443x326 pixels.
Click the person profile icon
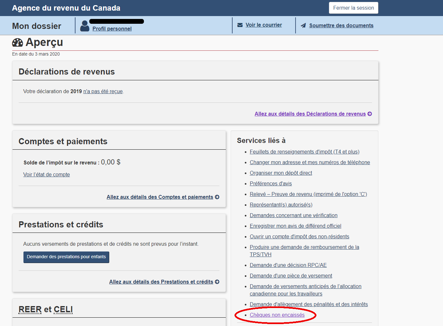coord(85,26)
